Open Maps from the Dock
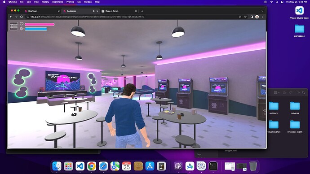The height and width of the screenshot is (174, 310). [x=115, y=166]
